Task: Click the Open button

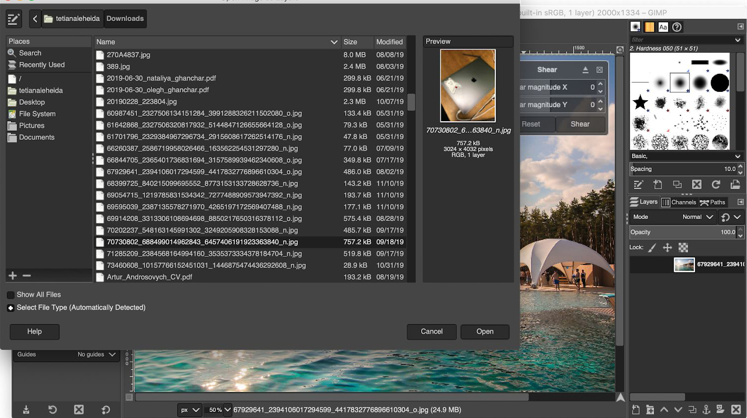Action: click(485, 332)
